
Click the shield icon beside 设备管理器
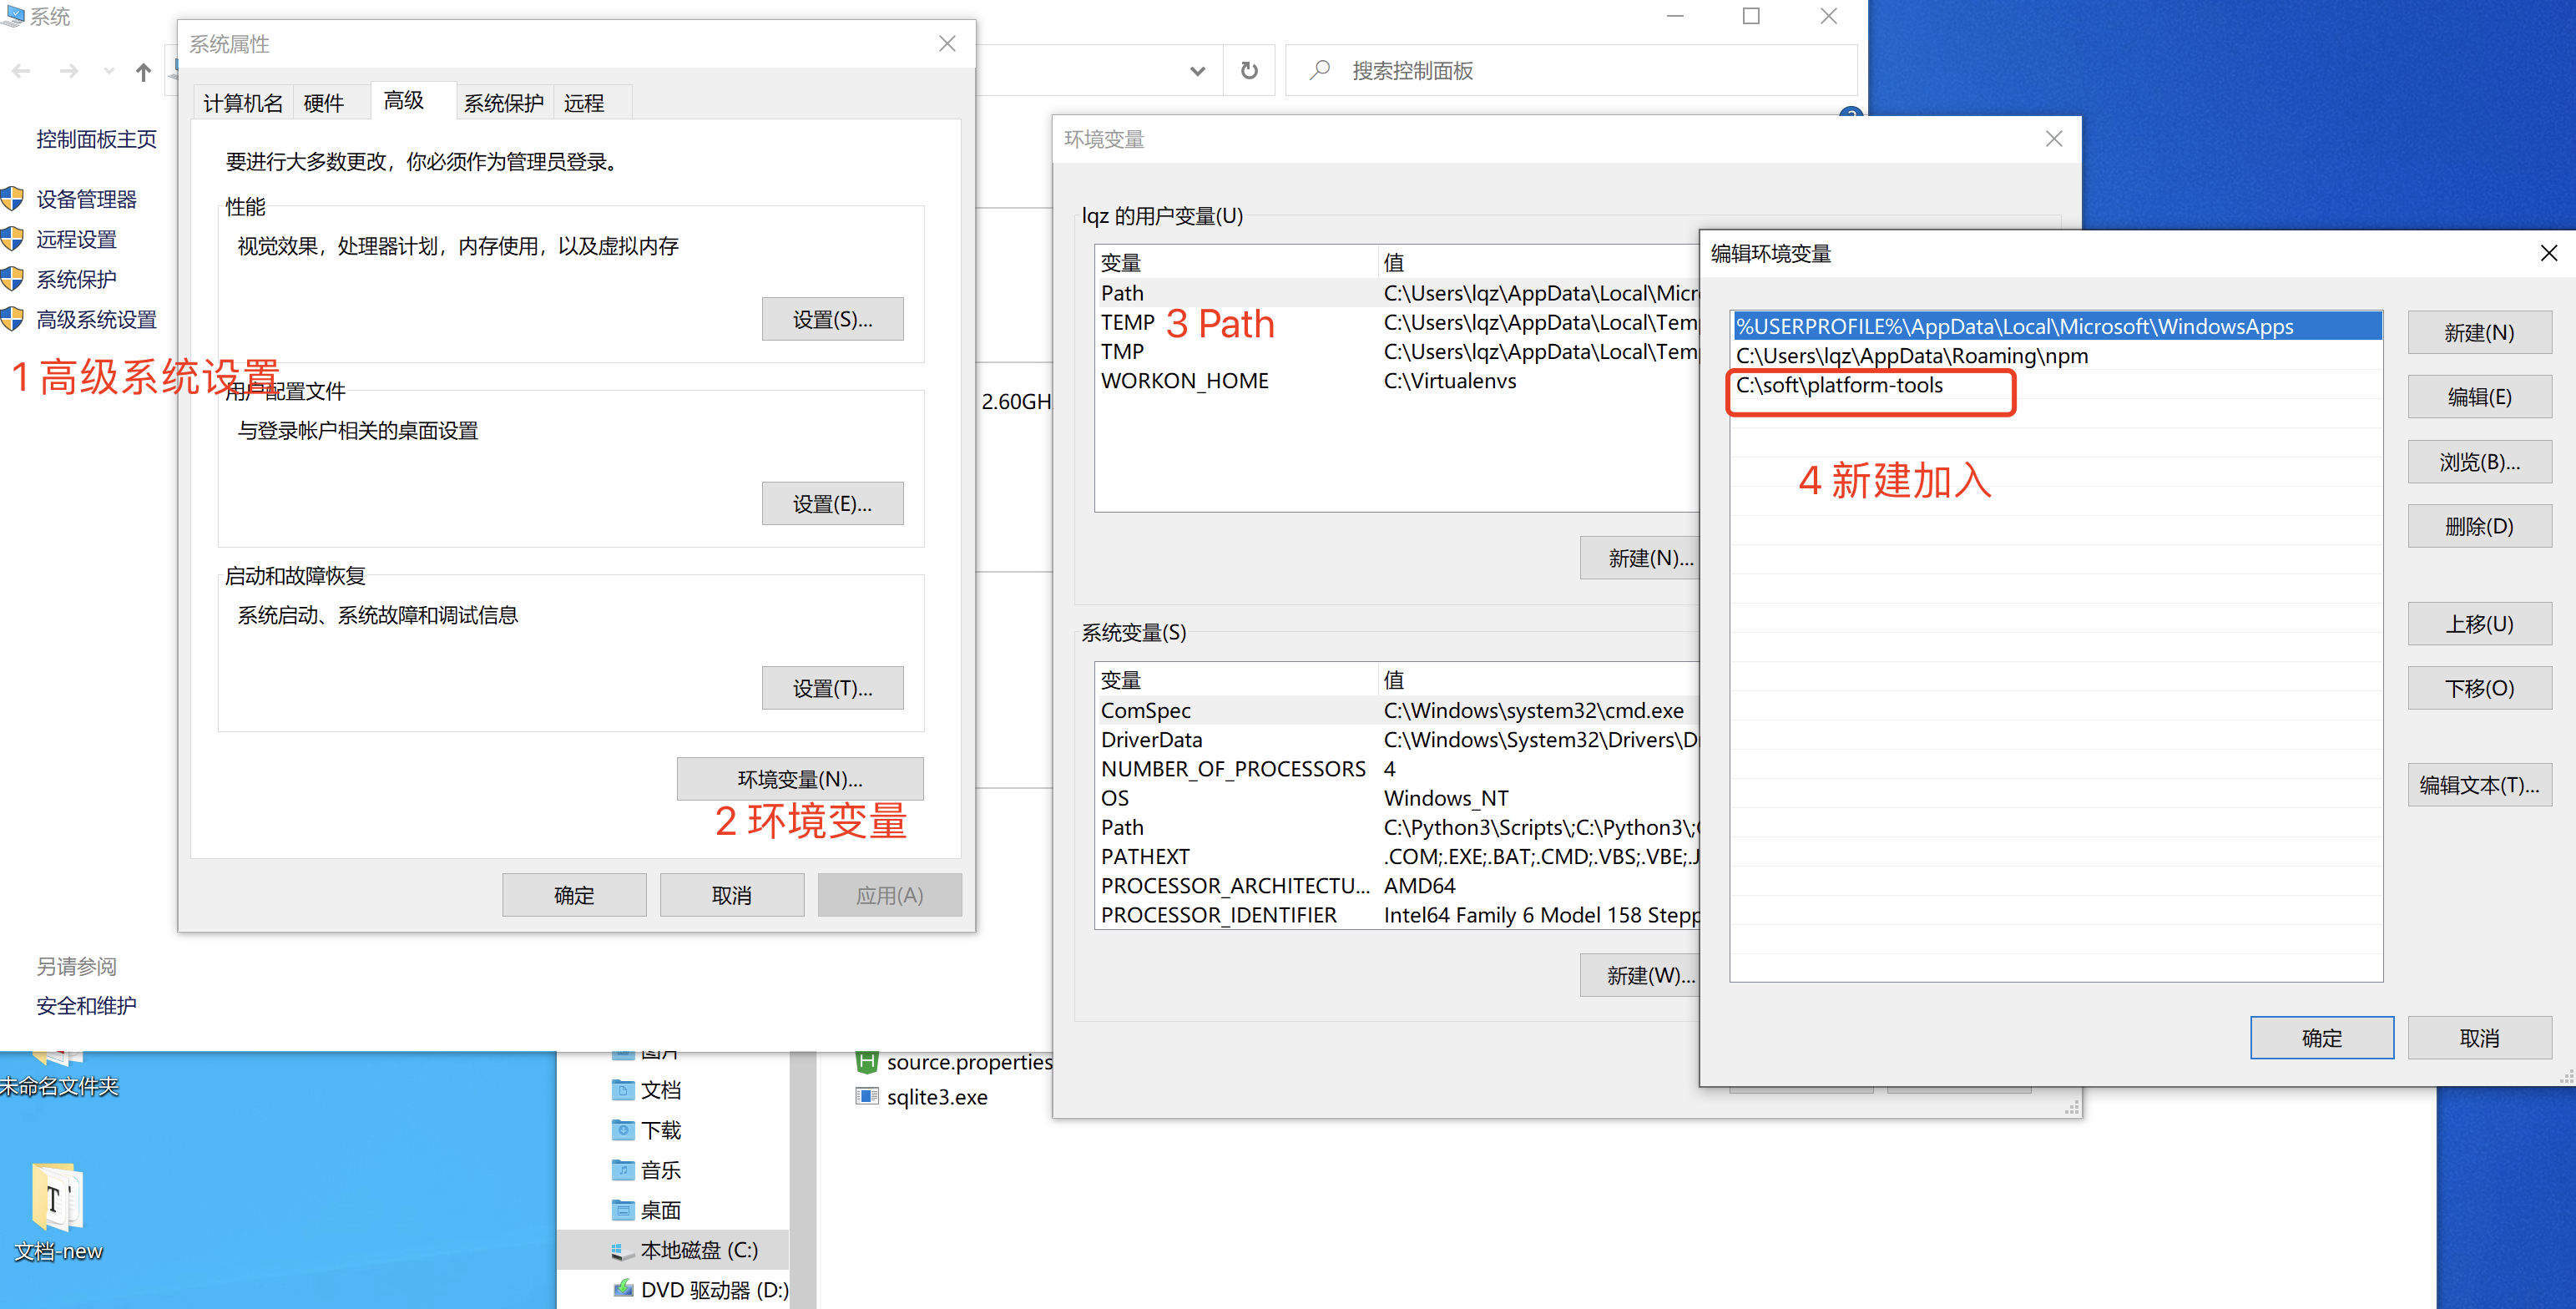[x=13, y=199]
